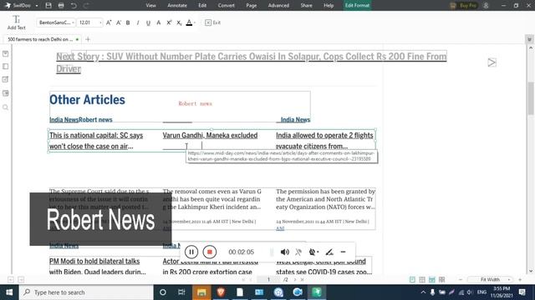Image resolution: width=535 pixels, height=300 pixels.
Task: Select continuous scrolling view mode
Action: (432, 280)
